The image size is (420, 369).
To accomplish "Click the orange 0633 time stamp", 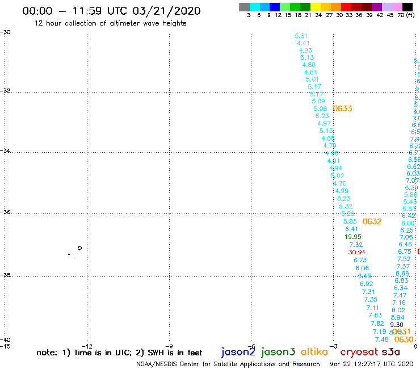I will (342, 108).
